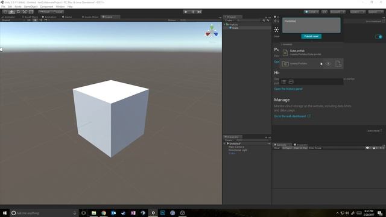The height and width of the screenshot is (217, 386).
Task: Click the Step frame button
Action: pyautogui.click(x=199, y=11)
